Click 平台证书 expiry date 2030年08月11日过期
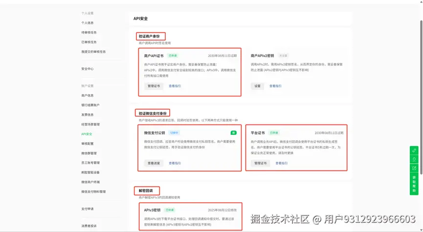 tap(329, 133)
